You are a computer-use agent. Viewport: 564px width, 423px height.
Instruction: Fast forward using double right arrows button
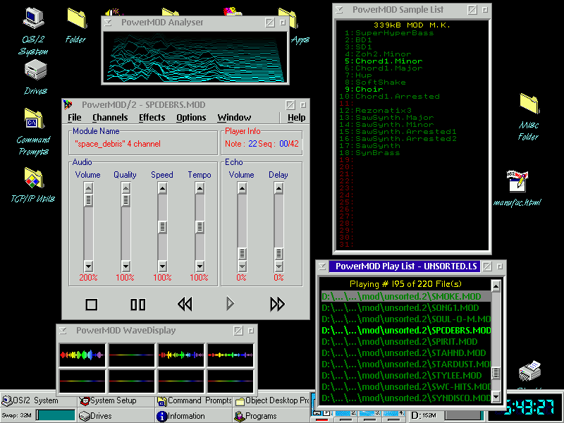click(x=277, y=305)
